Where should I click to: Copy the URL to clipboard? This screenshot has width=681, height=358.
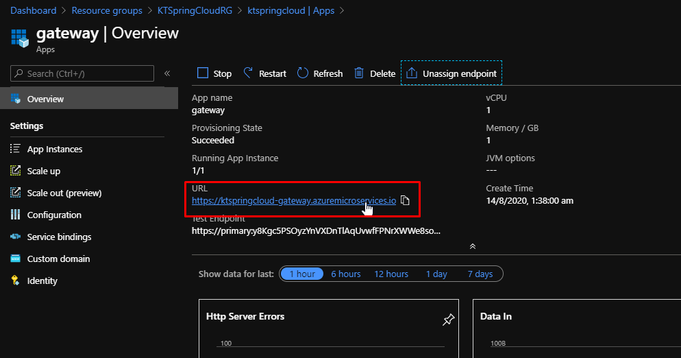pos(405,201)
